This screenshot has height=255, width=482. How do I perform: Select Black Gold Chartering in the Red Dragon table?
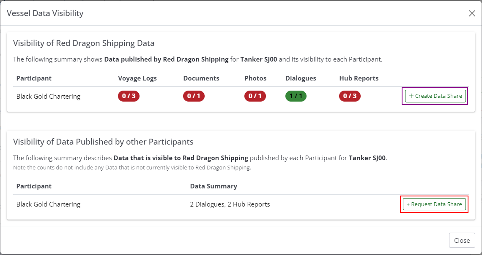point(48,97)
